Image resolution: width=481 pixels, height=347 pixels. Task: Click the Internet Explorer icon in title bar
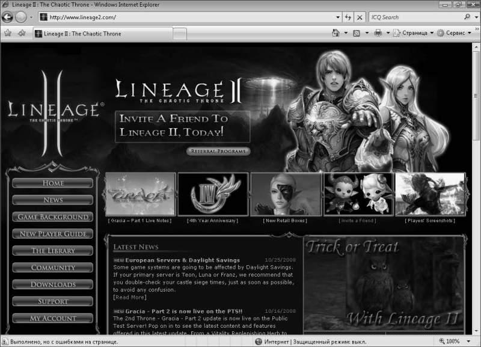click(x=5, y=5)
